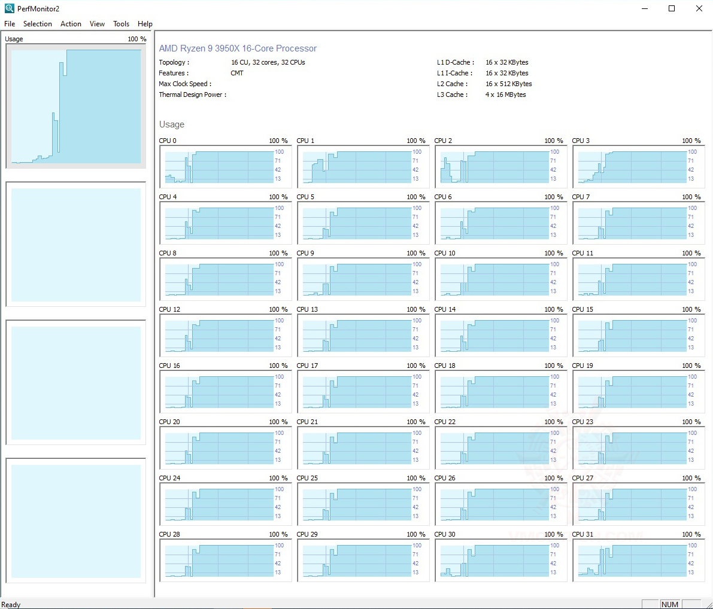713x609 pixels.
Task: Click the CPU 12 usage graph
Action: [226, 336]
